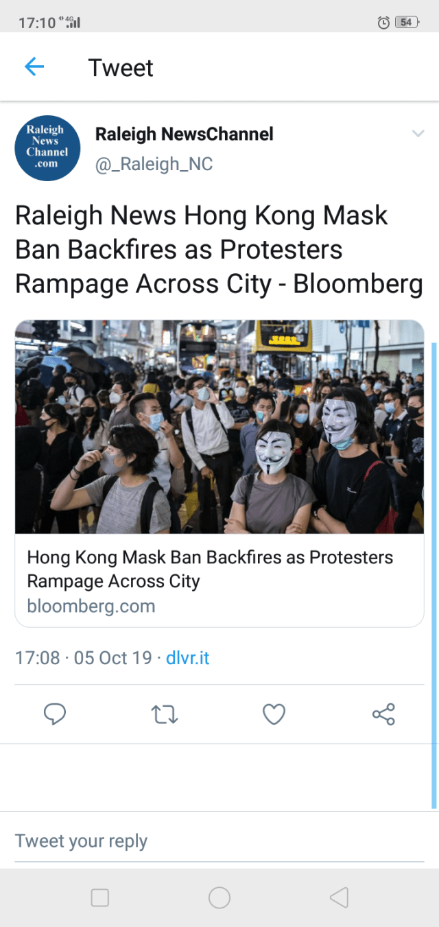Tap Android recent apps square button
This screenshot has width=439, height=927.
[x=100, y=897]
